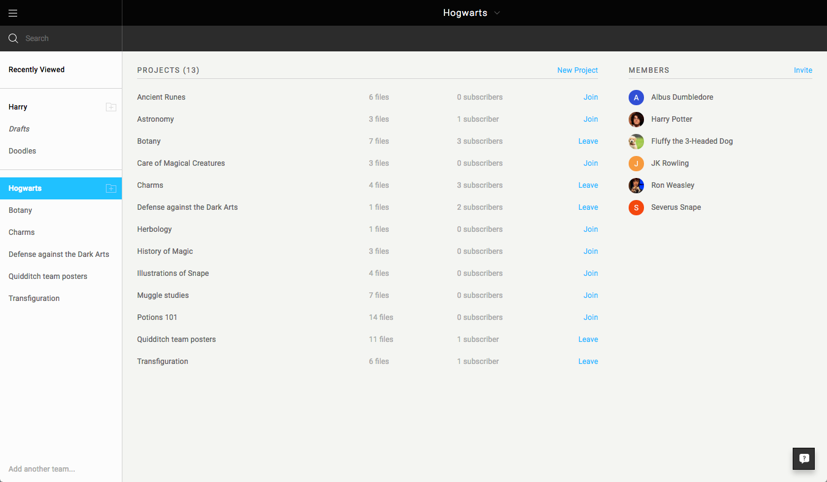Screen dimensions: 827x482
Task: Join the Astronomy project
Action: point(591,119)
